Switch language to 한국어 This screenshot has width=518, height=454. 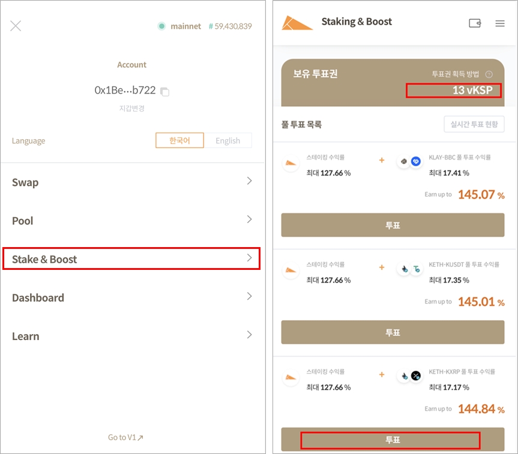click(x=179, y=140)
